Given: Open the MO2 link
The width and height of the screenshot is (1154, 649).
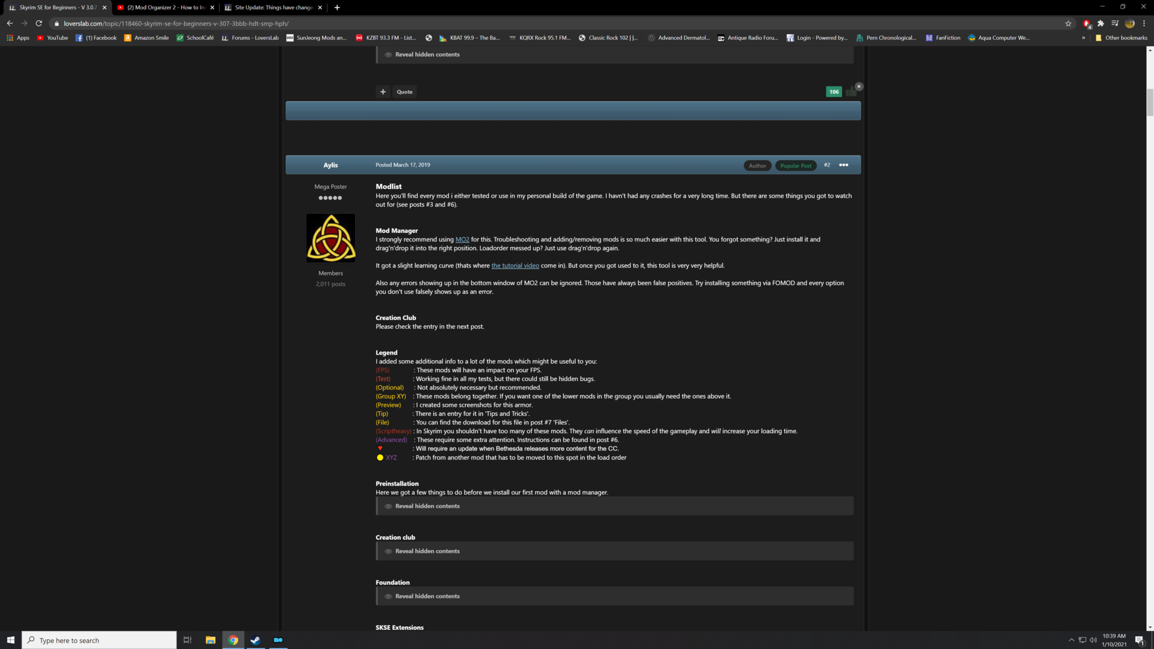Looking at the screenshot, I should 462,240.
